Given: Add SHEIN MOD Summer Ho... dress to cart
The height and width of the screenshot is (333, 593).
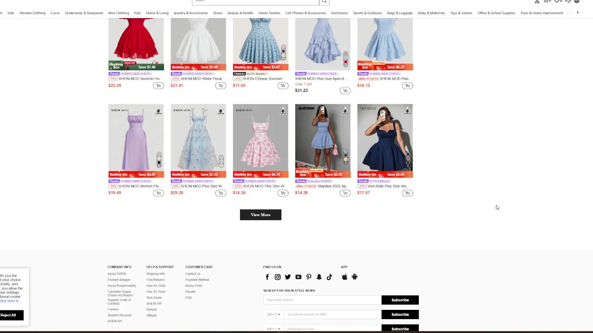Looking at the screenshot, I should [158, 86].
